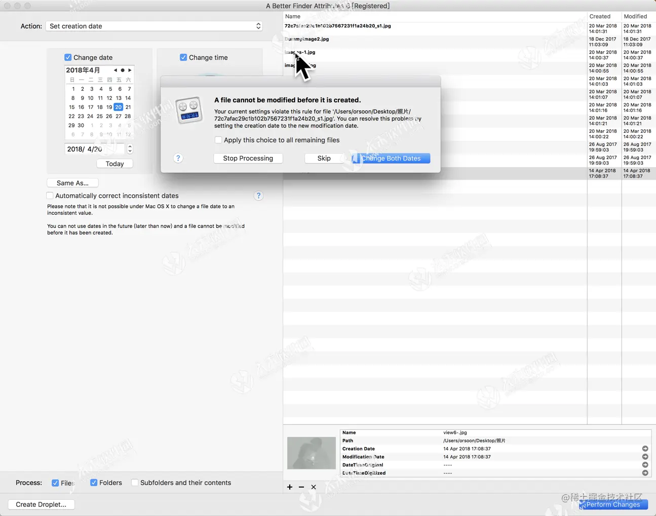Check Apply this choice to all remaining files
This screenshot has width=656, height=516.
click(218, 140)
